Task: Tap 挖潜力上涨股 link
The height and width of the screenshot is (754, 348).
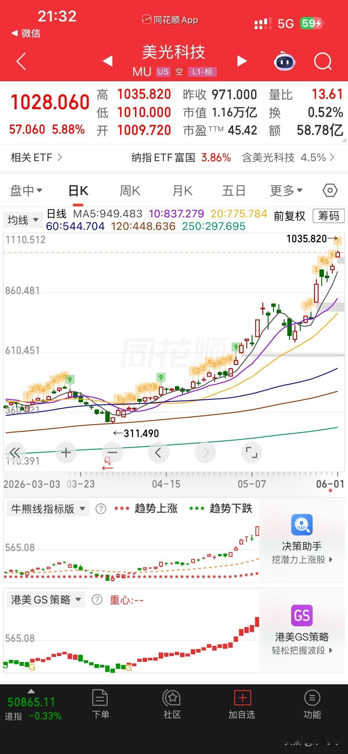Action: click(x=302, y=560)
